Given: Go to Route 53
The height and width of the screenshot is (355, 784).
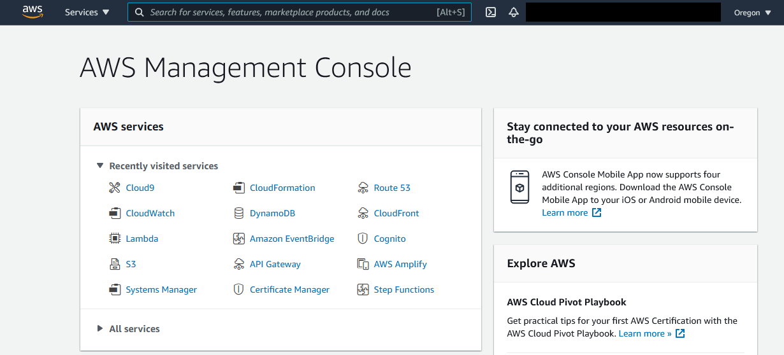Looking at the screenshot, I should point(392,188).
